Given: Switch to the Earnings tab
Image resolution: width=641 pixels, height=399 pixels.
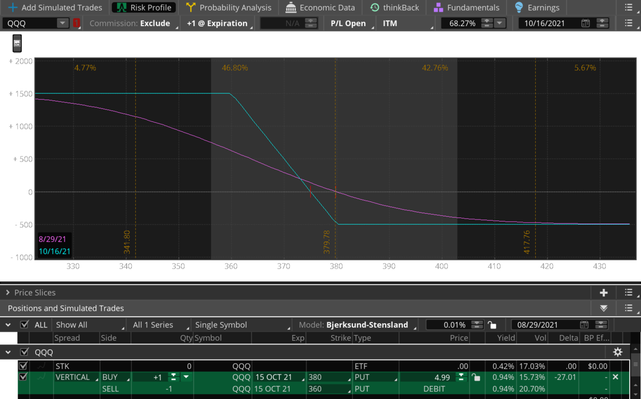Looking at the screenshot, I should (537, 7).
